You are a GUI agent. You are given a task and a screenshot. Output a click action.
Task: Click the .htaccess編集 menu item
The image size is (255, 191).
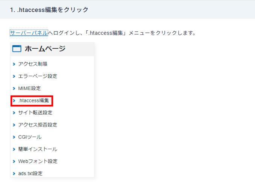tap(33, 100)
